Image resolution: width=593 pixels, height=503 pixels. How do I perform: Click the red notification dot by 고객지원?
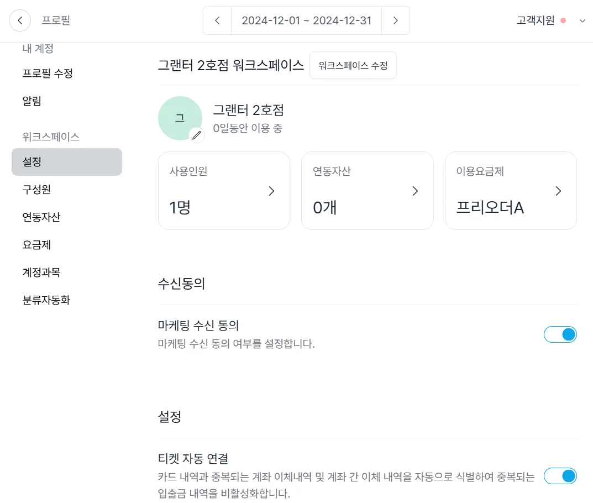coord(563,20)
